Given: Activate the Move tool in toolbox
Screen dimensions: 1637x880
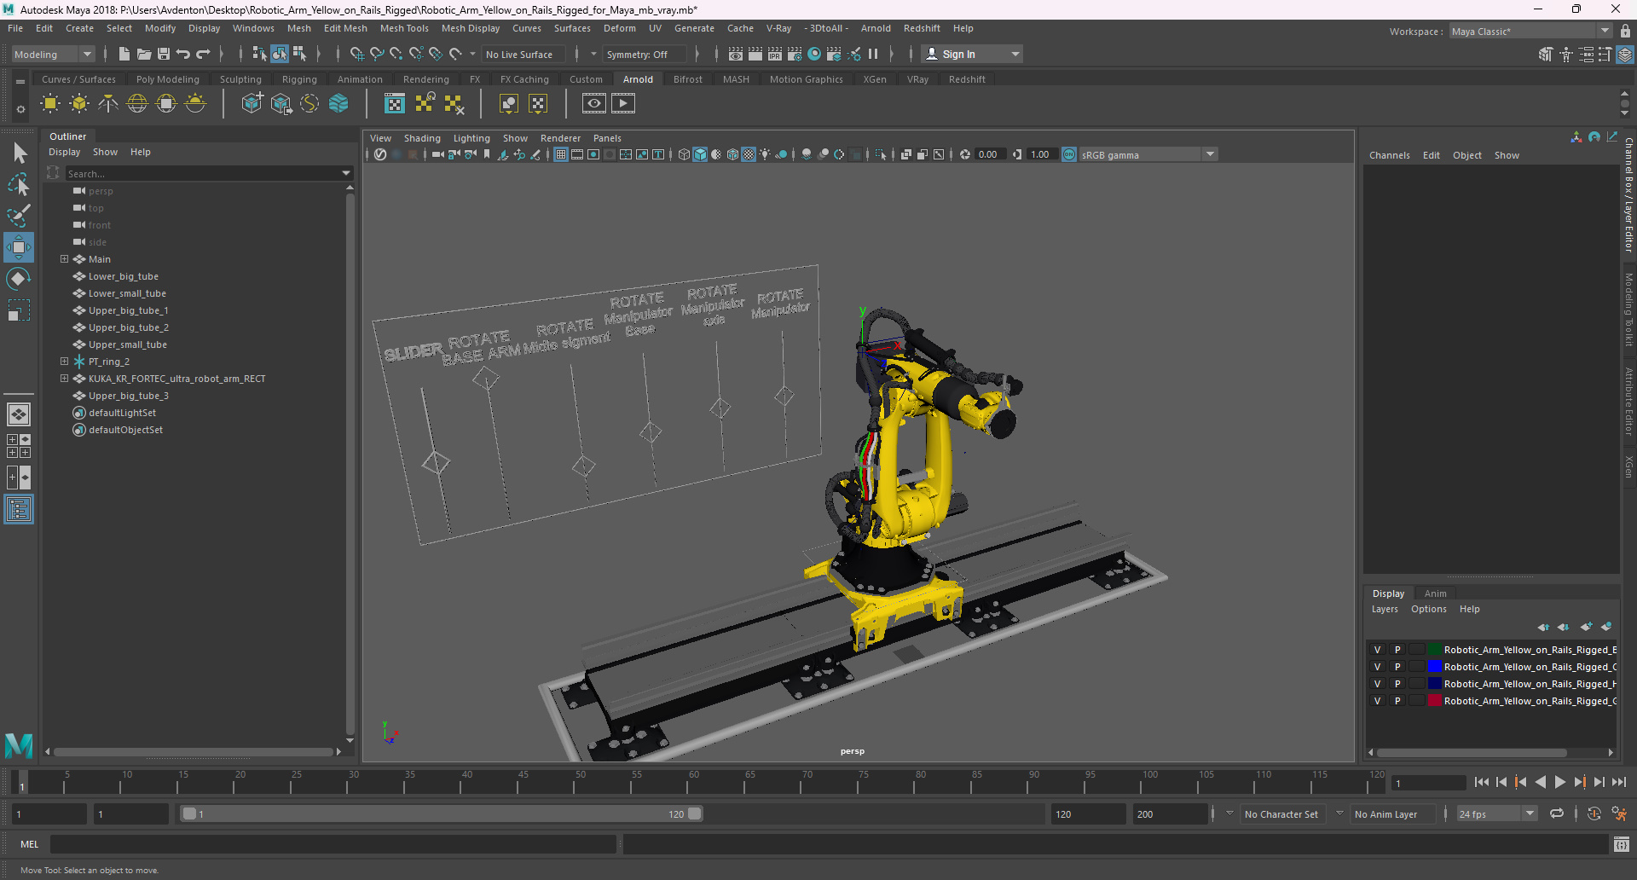Looking at the screenshot, I should point(19,247).
